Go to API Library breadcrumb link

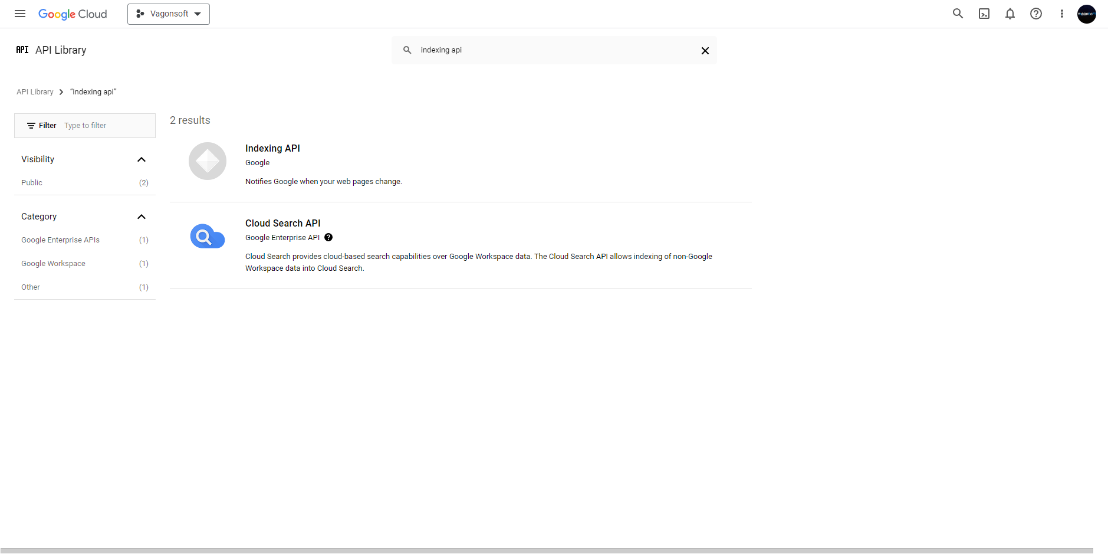coord(35,92)
